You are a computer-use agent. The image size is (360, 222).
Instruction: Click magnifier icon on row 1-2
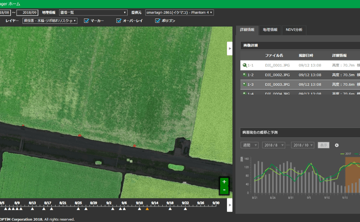point(244,75)
